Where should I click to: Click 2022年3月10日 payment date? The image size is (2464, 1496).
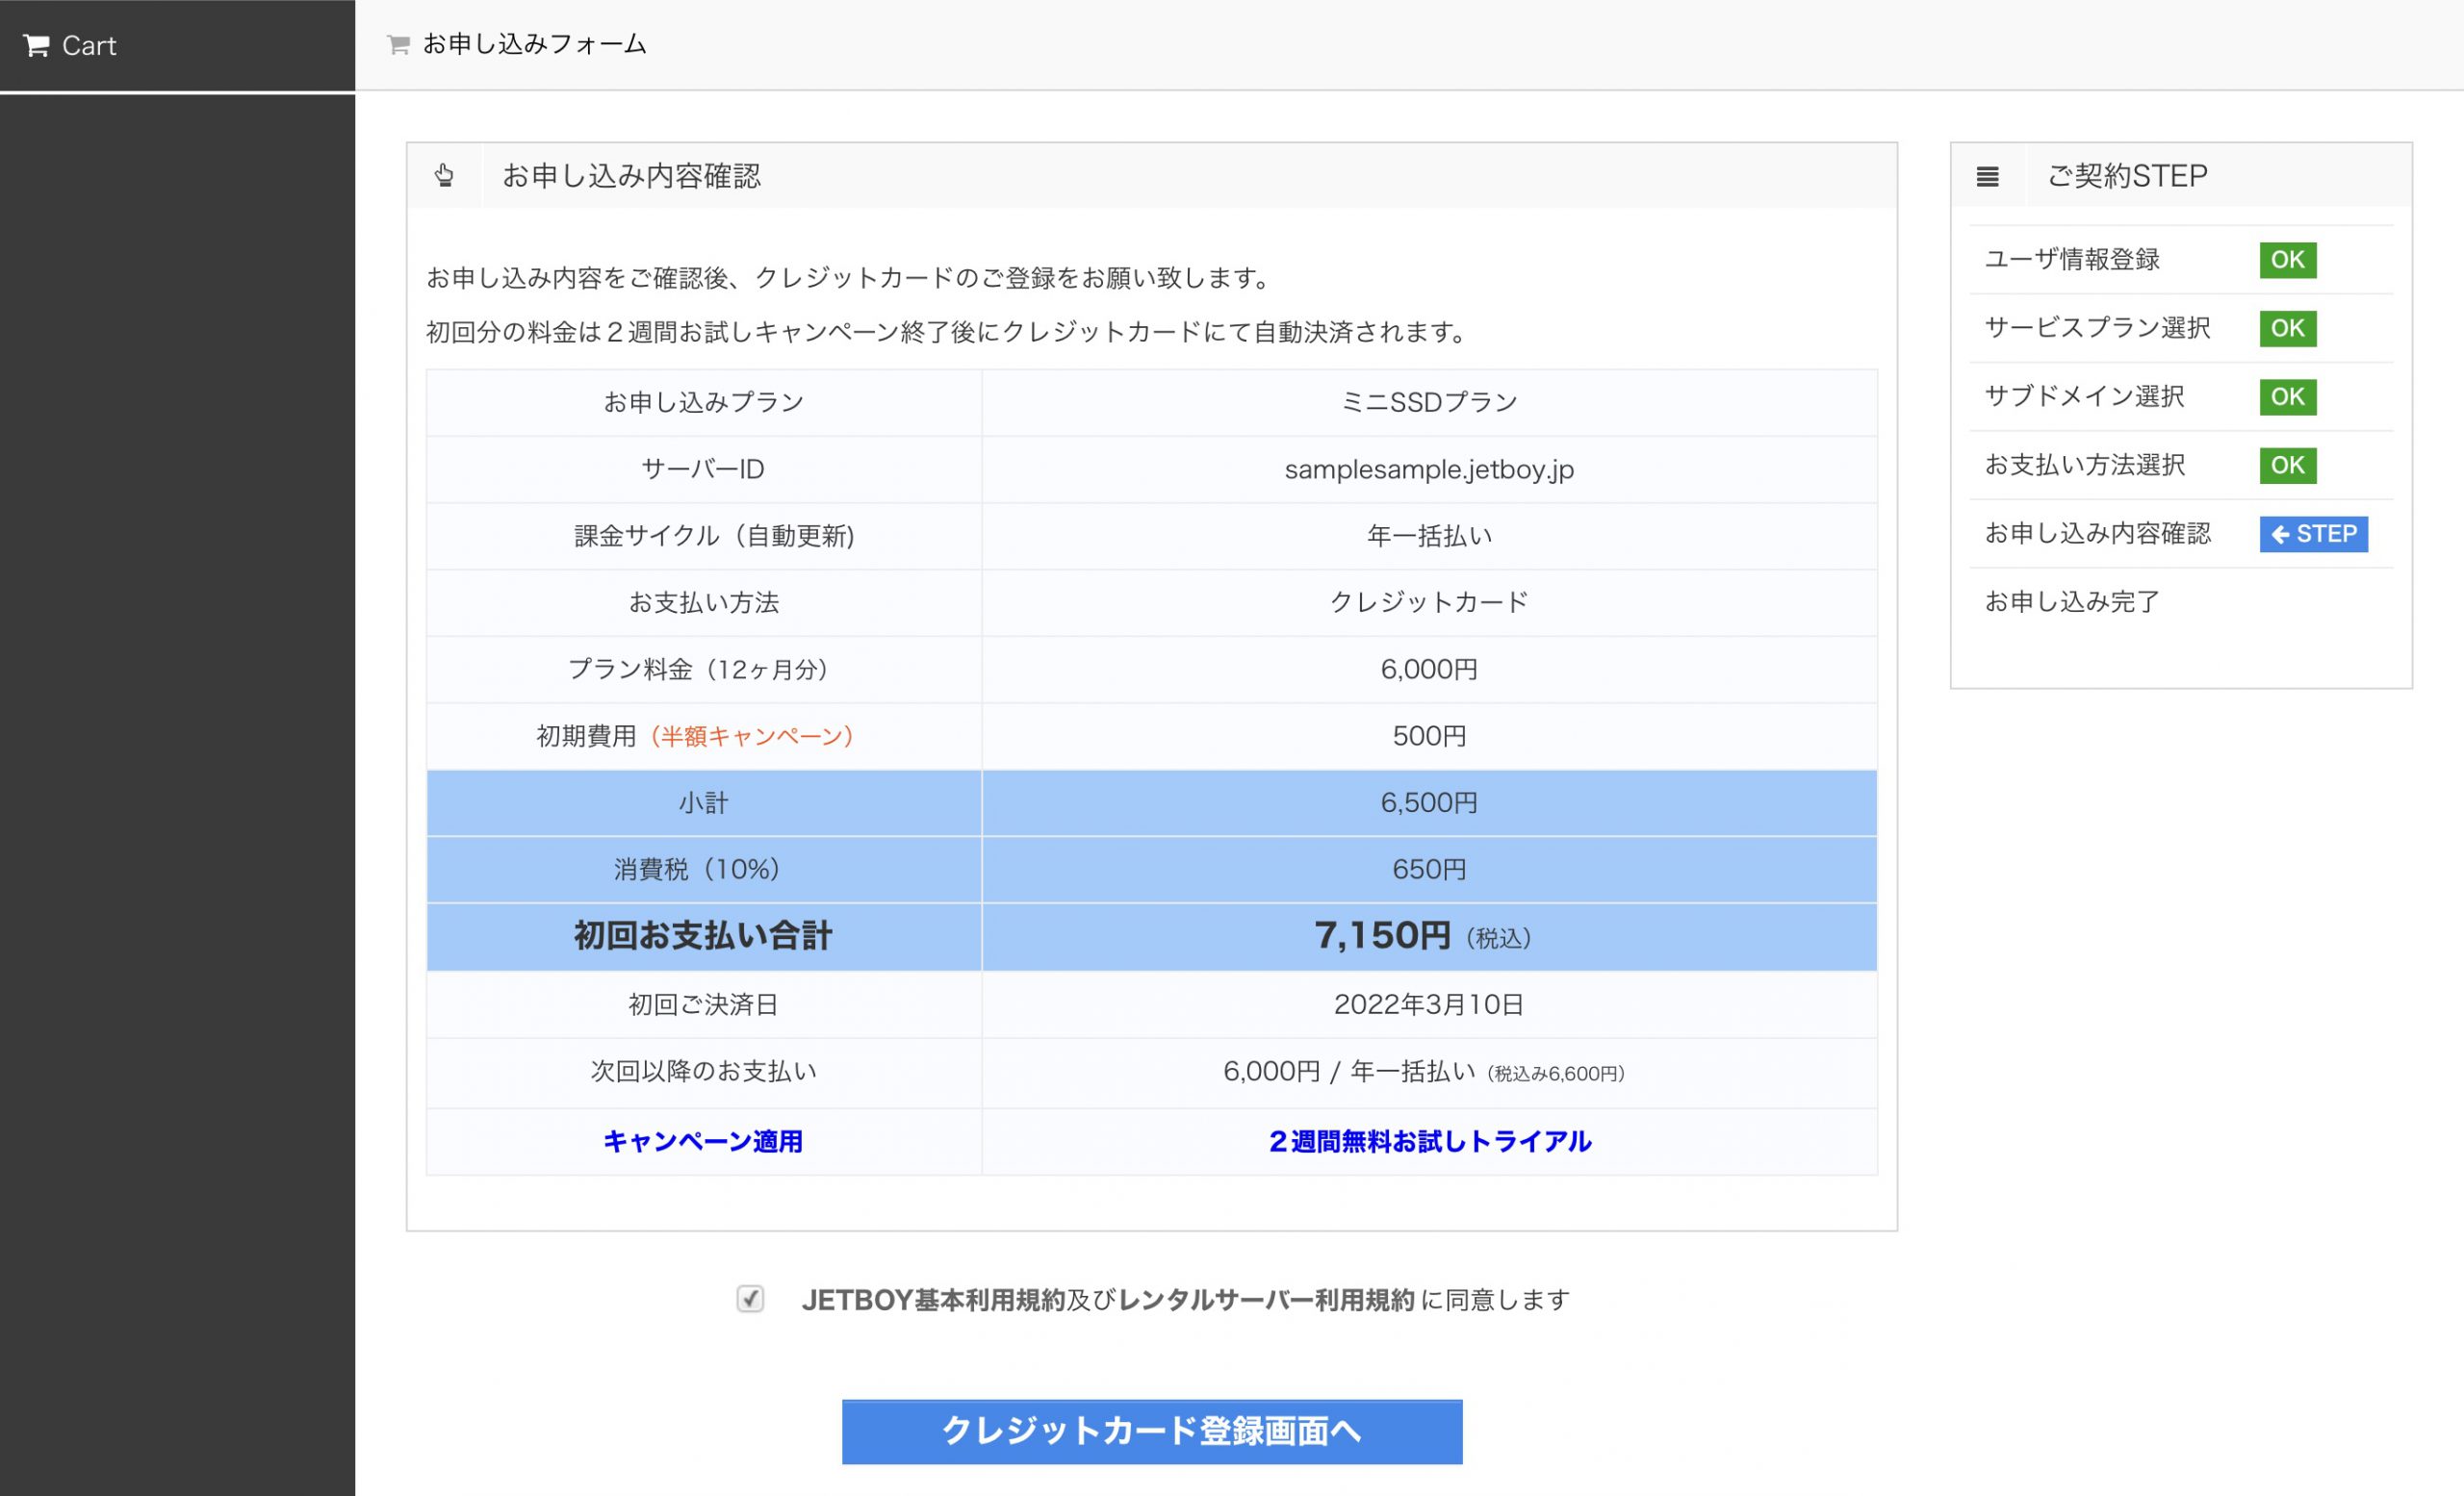[x=1429, y=1005]
